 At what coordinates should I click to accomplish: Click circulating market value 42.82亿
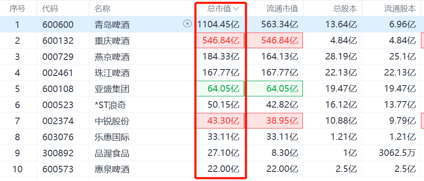point(282,105)
